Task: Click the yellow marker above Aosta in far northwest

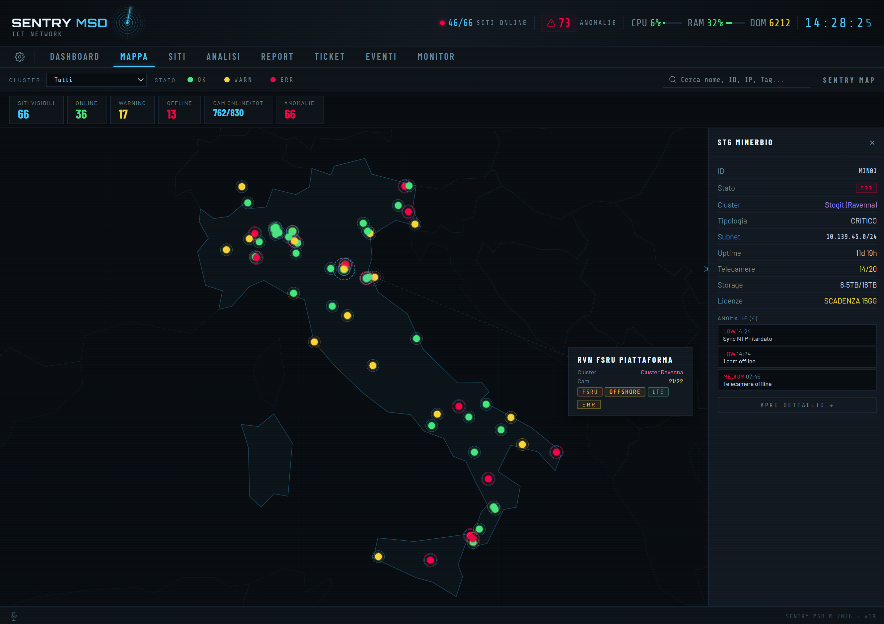Action: tap(242, 187)
